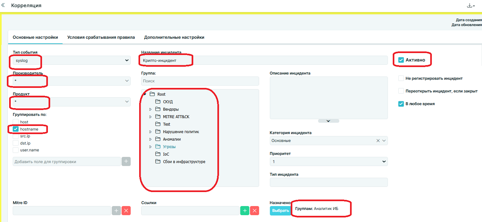Clear Категория инцидента with the X icon
This screenshot has width=482, height=222.
[378, 141]
